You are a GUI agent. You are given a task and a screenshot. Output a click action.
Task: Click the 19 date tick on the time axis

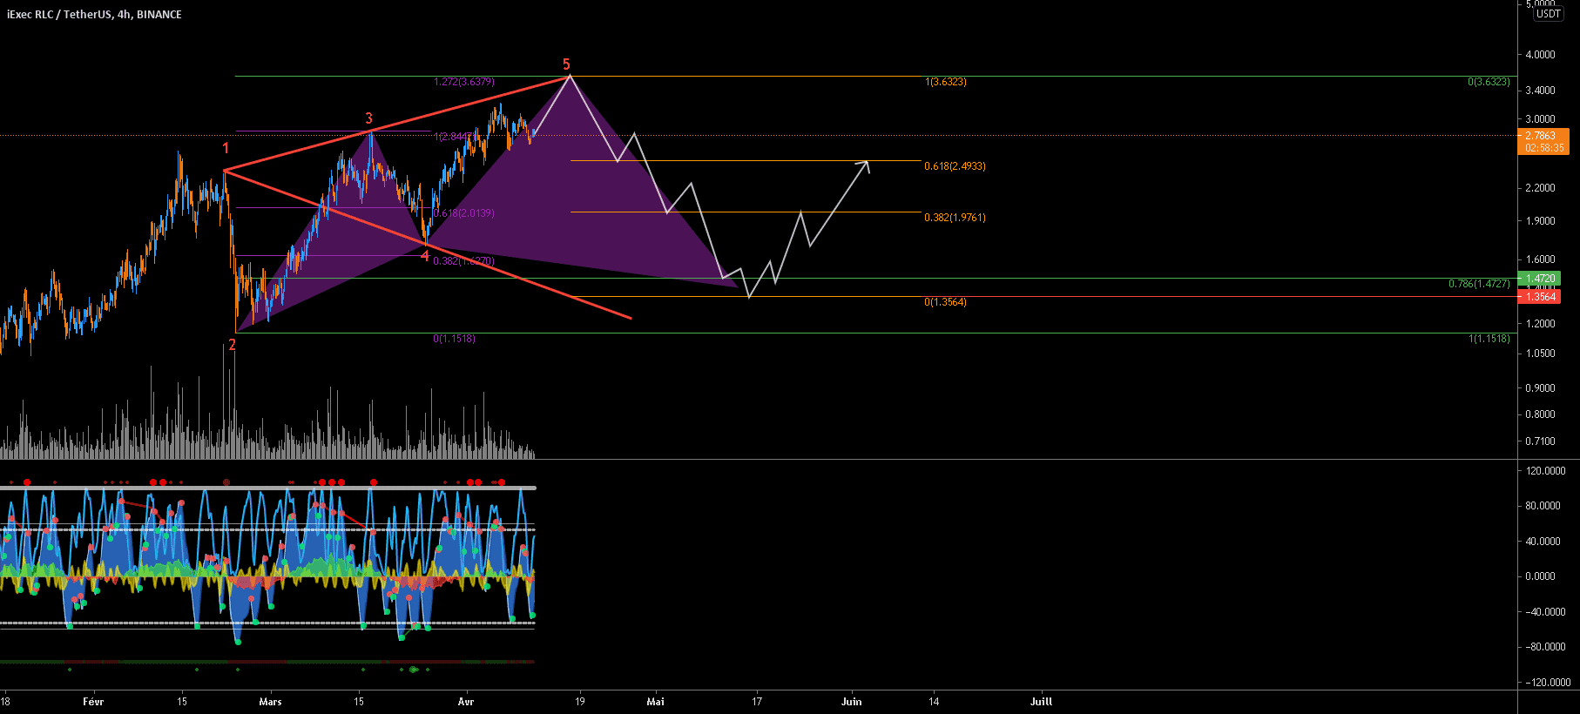pyautogui.click(x=580, y=702)
